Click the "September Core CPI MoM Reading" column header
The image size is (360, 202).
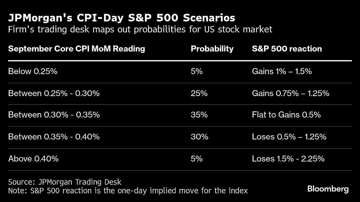click(76, 49)
